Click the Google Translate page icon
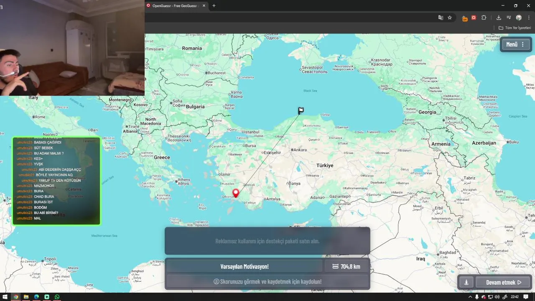Screen dimensions: 535x301 441,18
